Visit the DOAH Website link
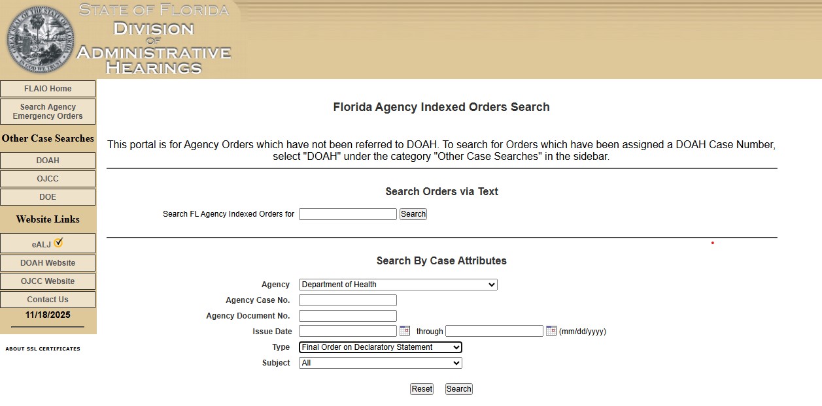This screenshot has height=406, width=822. coord(48,262)
